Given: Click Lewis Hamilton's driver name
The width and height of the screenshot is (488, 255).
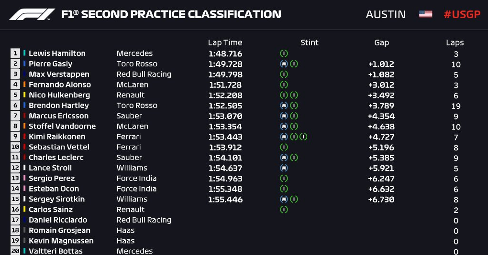Looking at the screenshot, I should pos(57,53).
